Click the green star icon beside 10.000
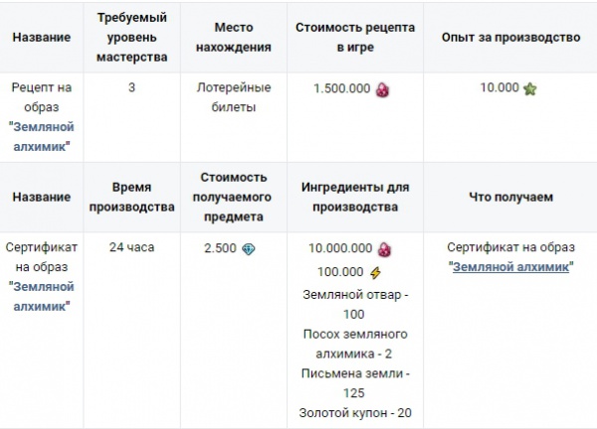Image resolution: width=597 pixels, height=429 pixels. click(529, 88)
